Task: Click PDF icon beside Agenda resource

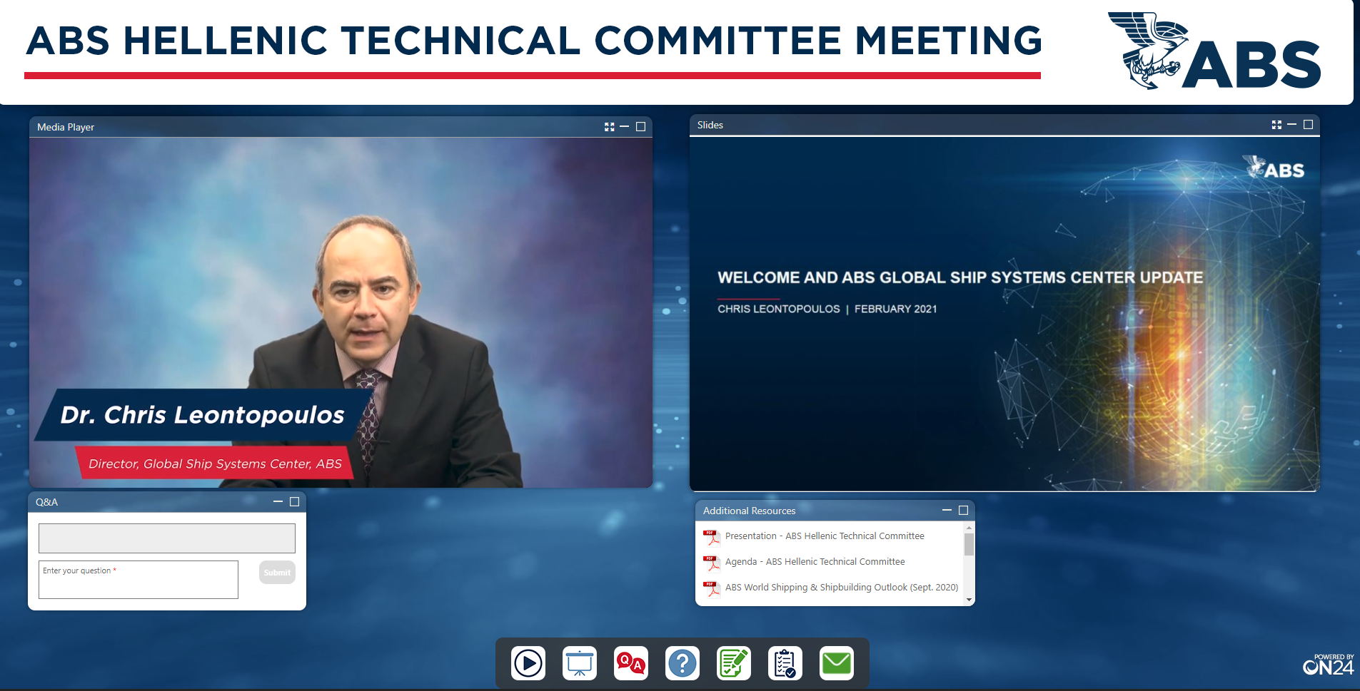Action: (x=712, y=563)
